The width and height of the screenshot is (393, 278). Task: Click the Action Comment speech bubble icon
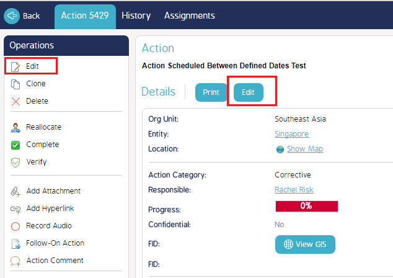[15, 261]
